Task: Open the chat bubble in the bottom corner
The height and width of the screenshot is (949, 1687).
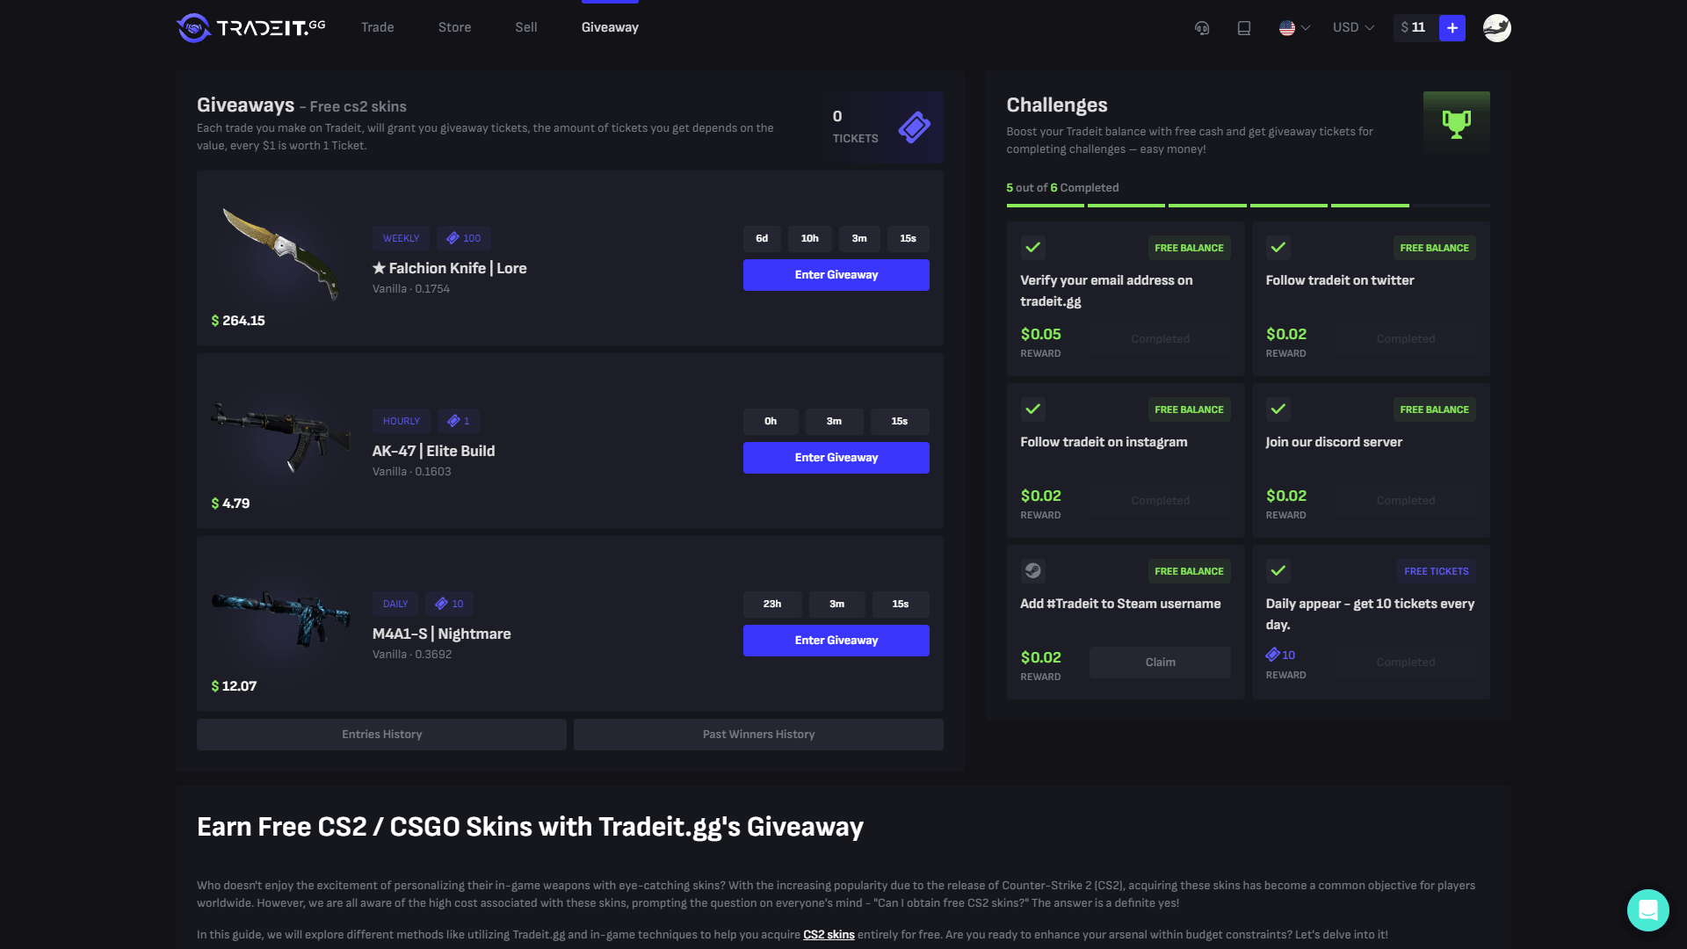Action: pos(1648,910)
